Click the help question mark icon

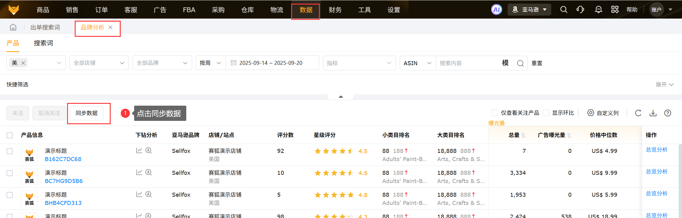coord(667,113)
